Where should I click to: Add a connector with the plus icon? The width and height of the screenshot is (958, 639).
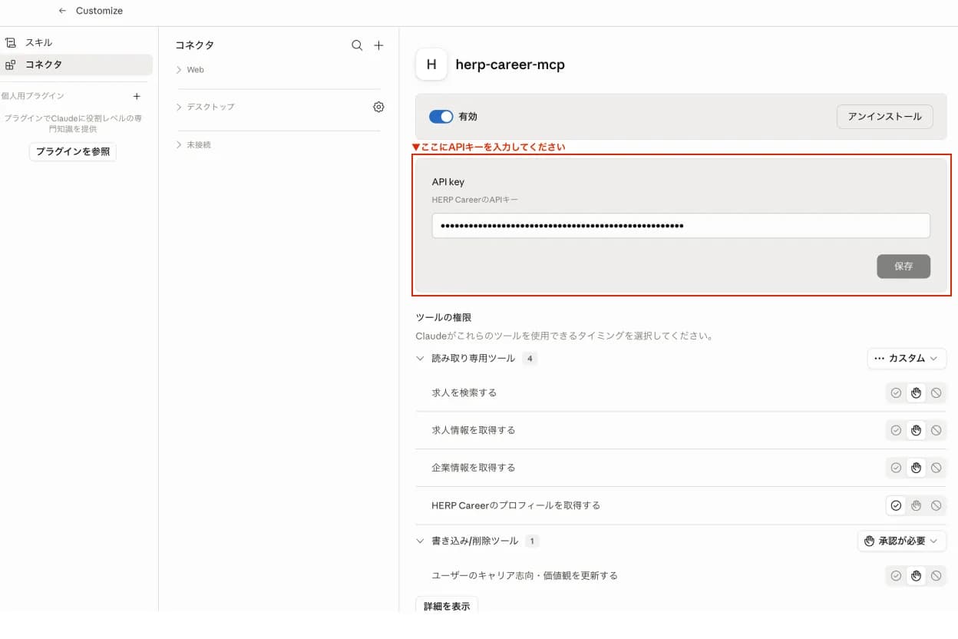point(378,45)
